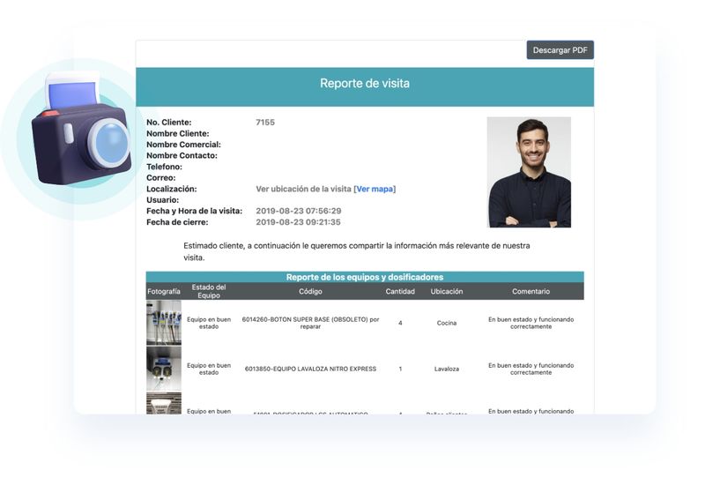This screenshot has width=705, height=485.
Task: Select the 6013850-EQUIPO LAVALOZA NITRO EXPRESS cell
Action: tap(310, 369)
